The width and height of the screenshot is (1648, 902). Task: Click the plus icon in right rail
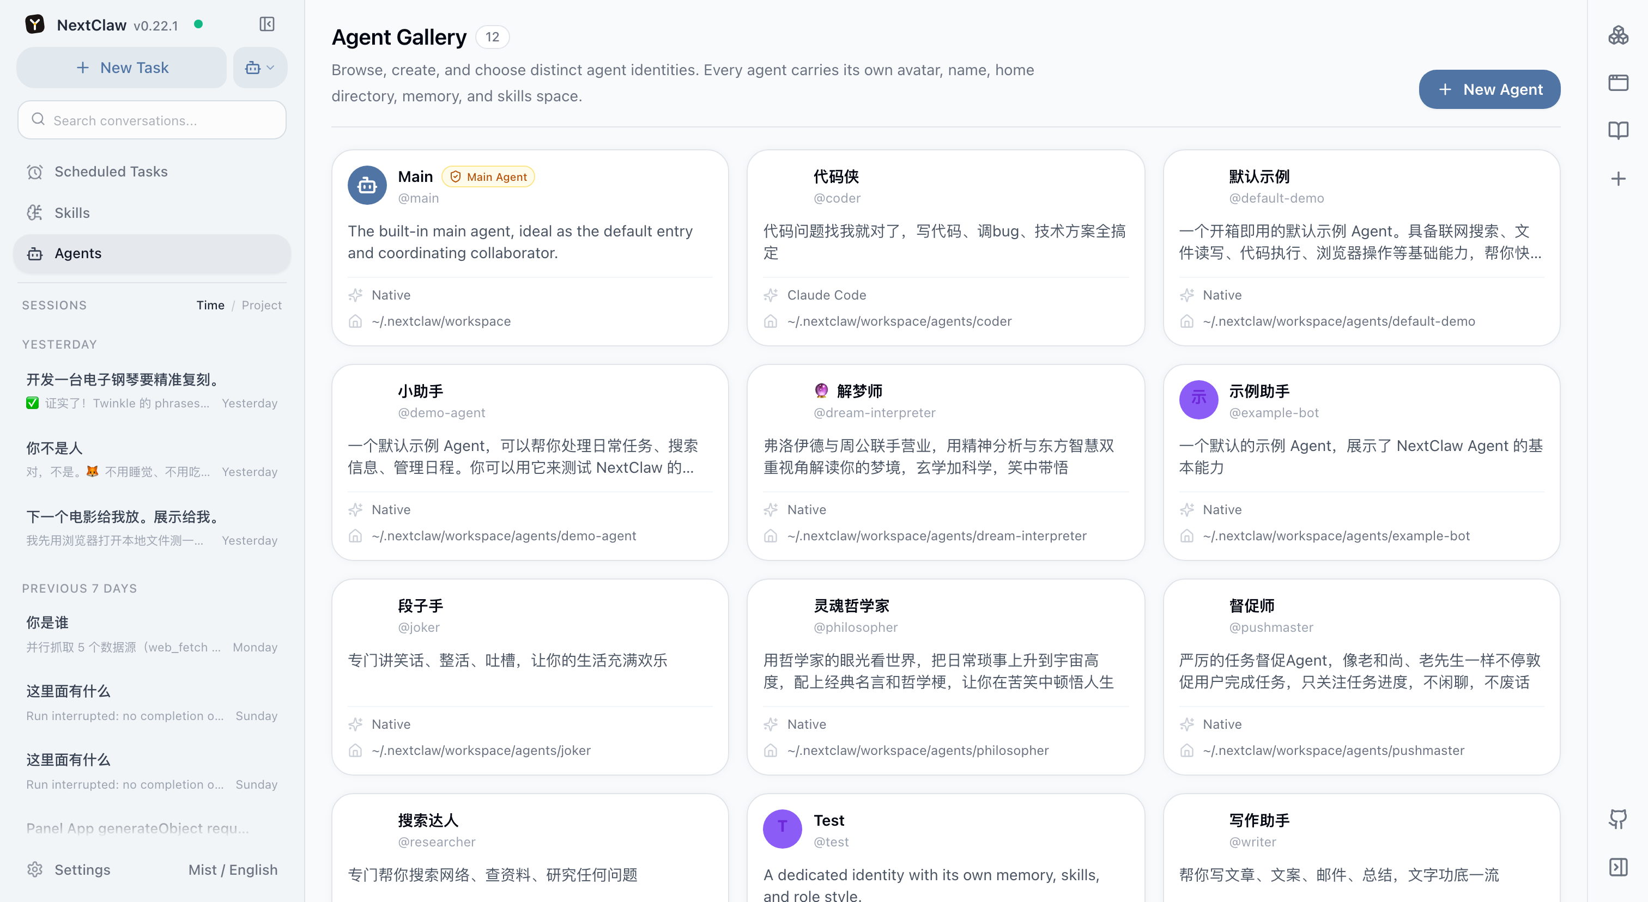pos(1618,178)
